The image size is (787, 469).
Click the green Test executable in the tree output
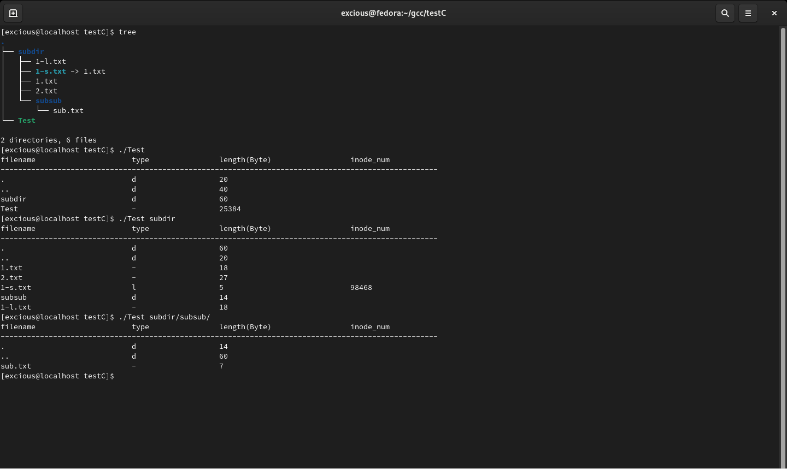pos(27,121)
